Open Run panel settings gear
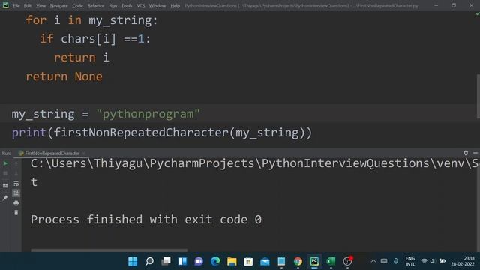The width and height of the screenshot is (480, 270). 466,153
